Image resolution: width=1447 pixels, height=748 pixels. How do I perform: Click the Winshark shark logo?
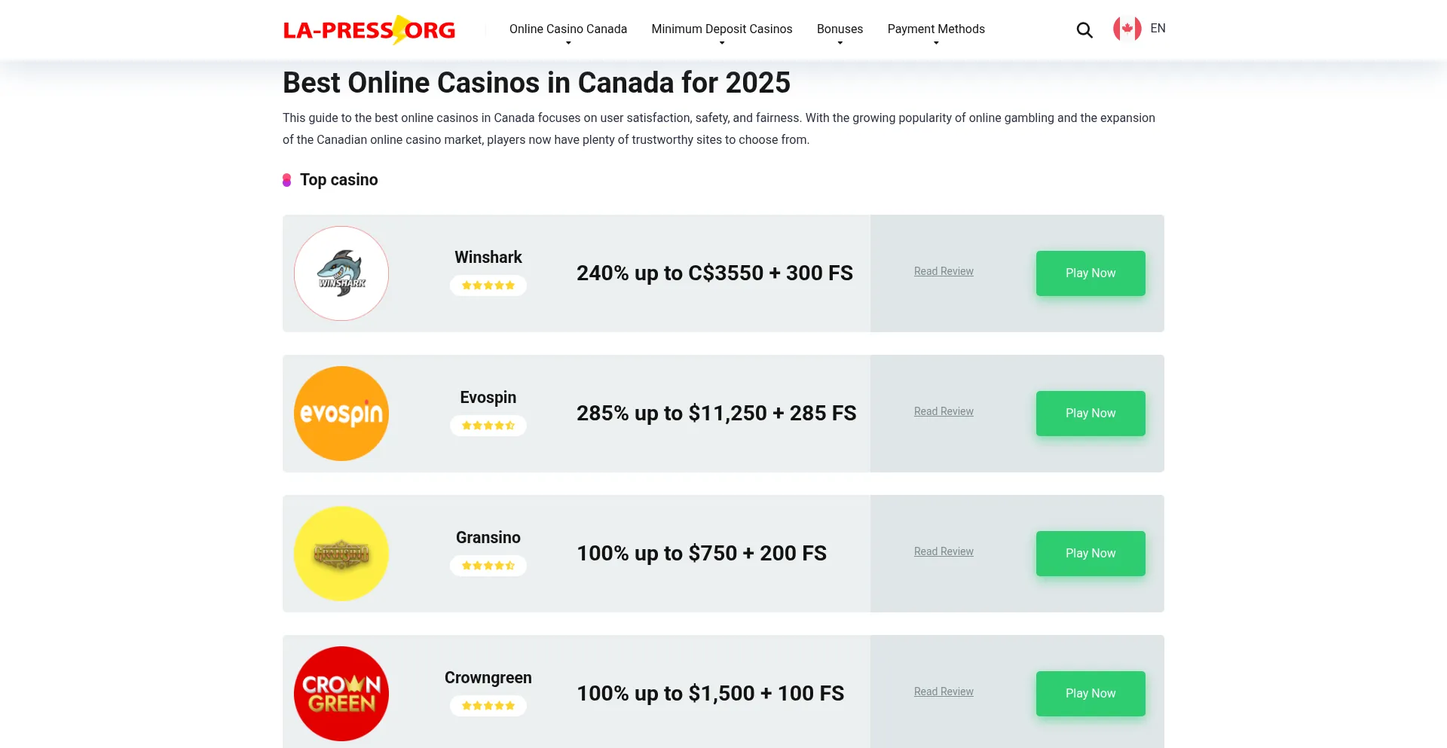click(x=341, y=273)
